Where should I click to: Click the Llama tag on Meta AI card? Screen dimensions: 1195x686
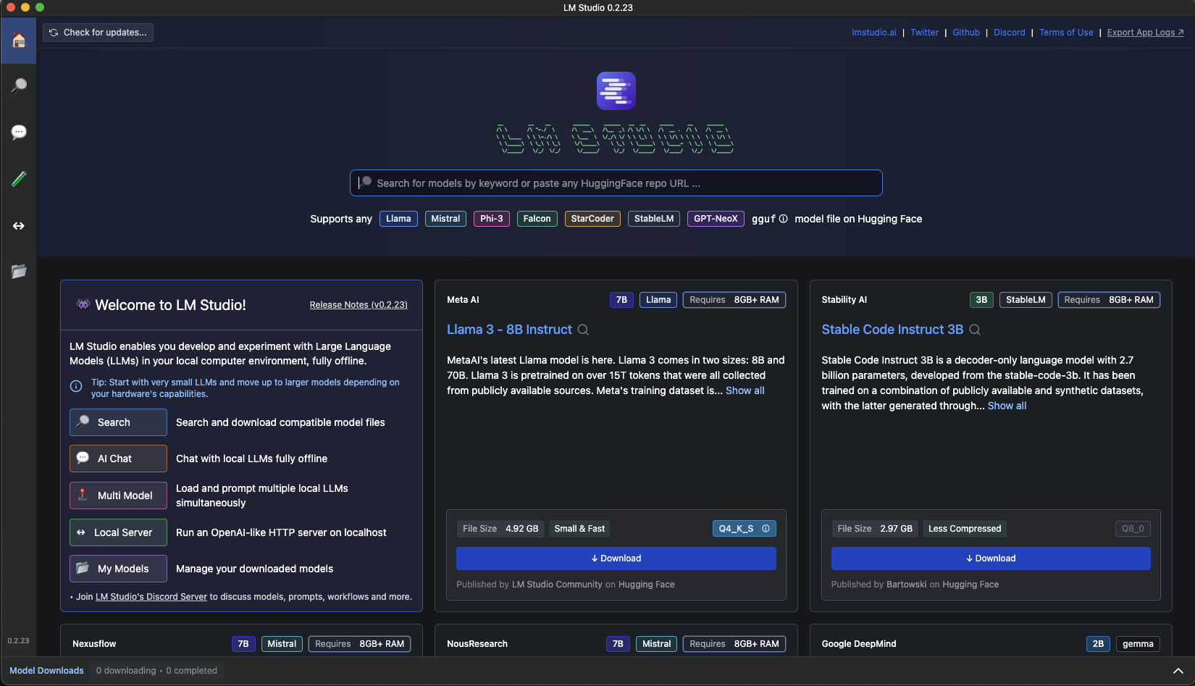pos(658,300)
